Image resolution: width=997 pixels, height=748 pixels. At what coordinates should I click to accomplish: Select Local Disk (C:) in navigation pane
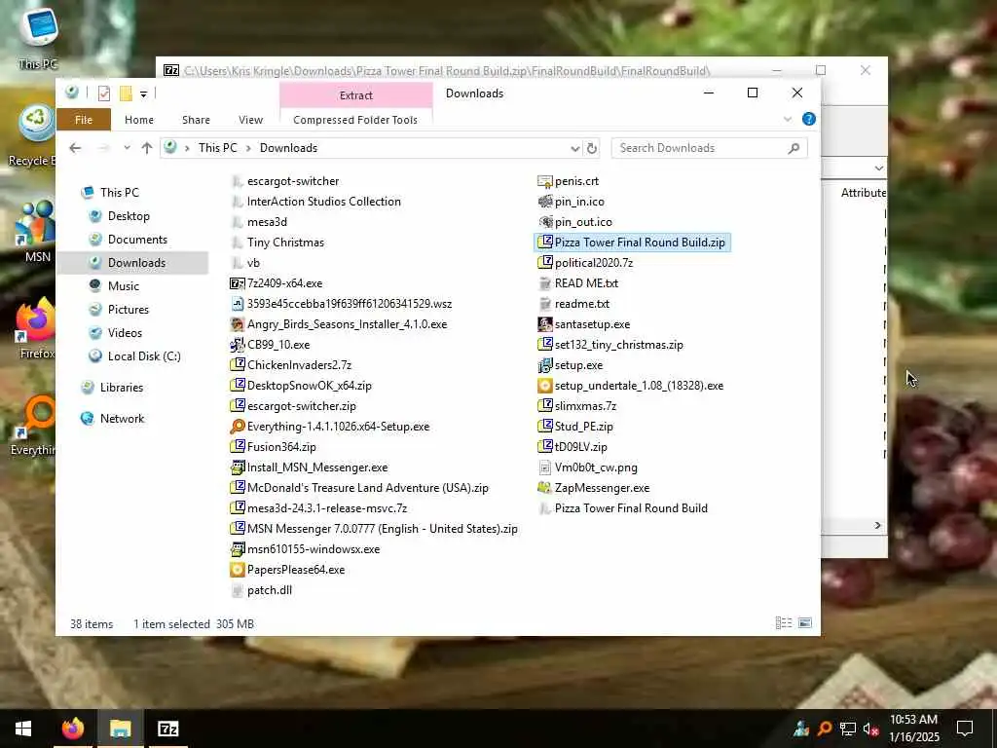(144, 356)
